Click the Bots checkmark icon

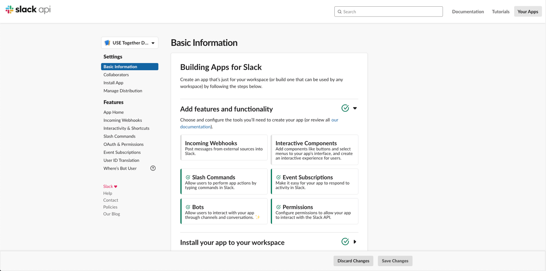(188, 207)
